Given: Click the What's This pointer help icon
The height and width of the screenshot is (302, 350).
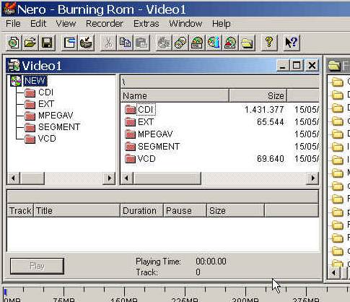Looking at the screenshot, I should [292, 43].
